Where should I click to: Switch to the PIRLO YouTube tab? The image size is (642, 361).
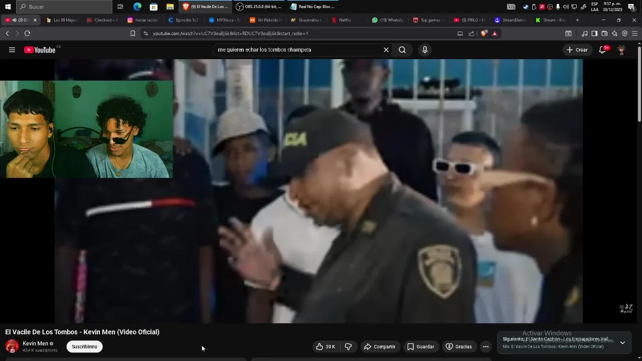pyautogui.click(x=469, y=20)
